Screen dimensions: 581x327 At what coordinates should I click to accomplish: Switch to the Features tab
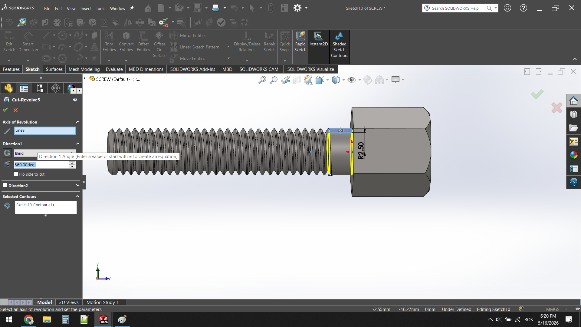click(x=11, y=69)
